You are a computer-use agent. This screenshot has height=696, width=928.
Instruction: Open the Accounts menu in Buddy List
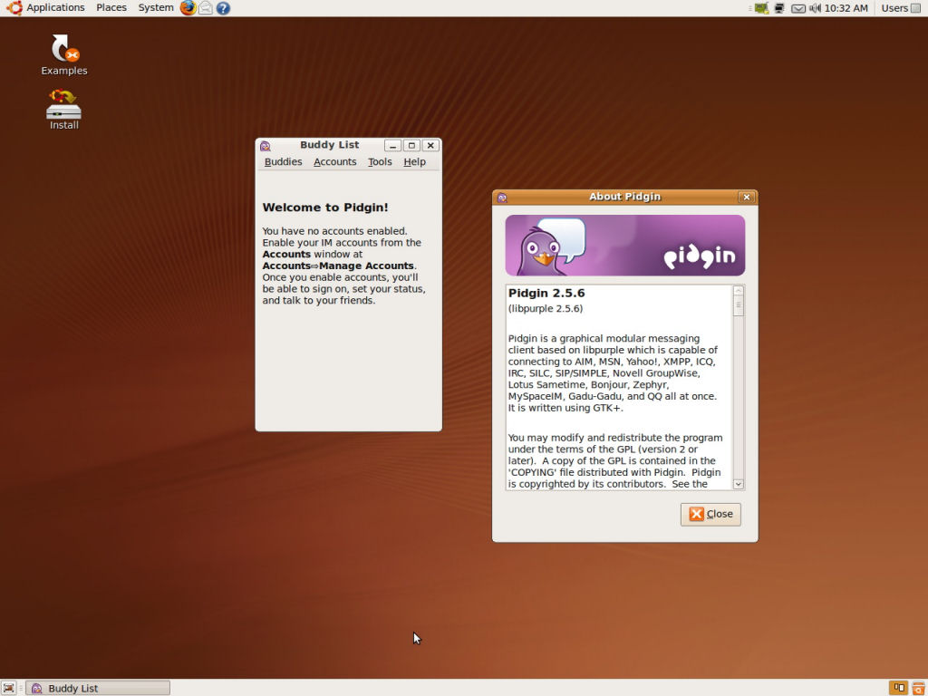click(334, 161)
